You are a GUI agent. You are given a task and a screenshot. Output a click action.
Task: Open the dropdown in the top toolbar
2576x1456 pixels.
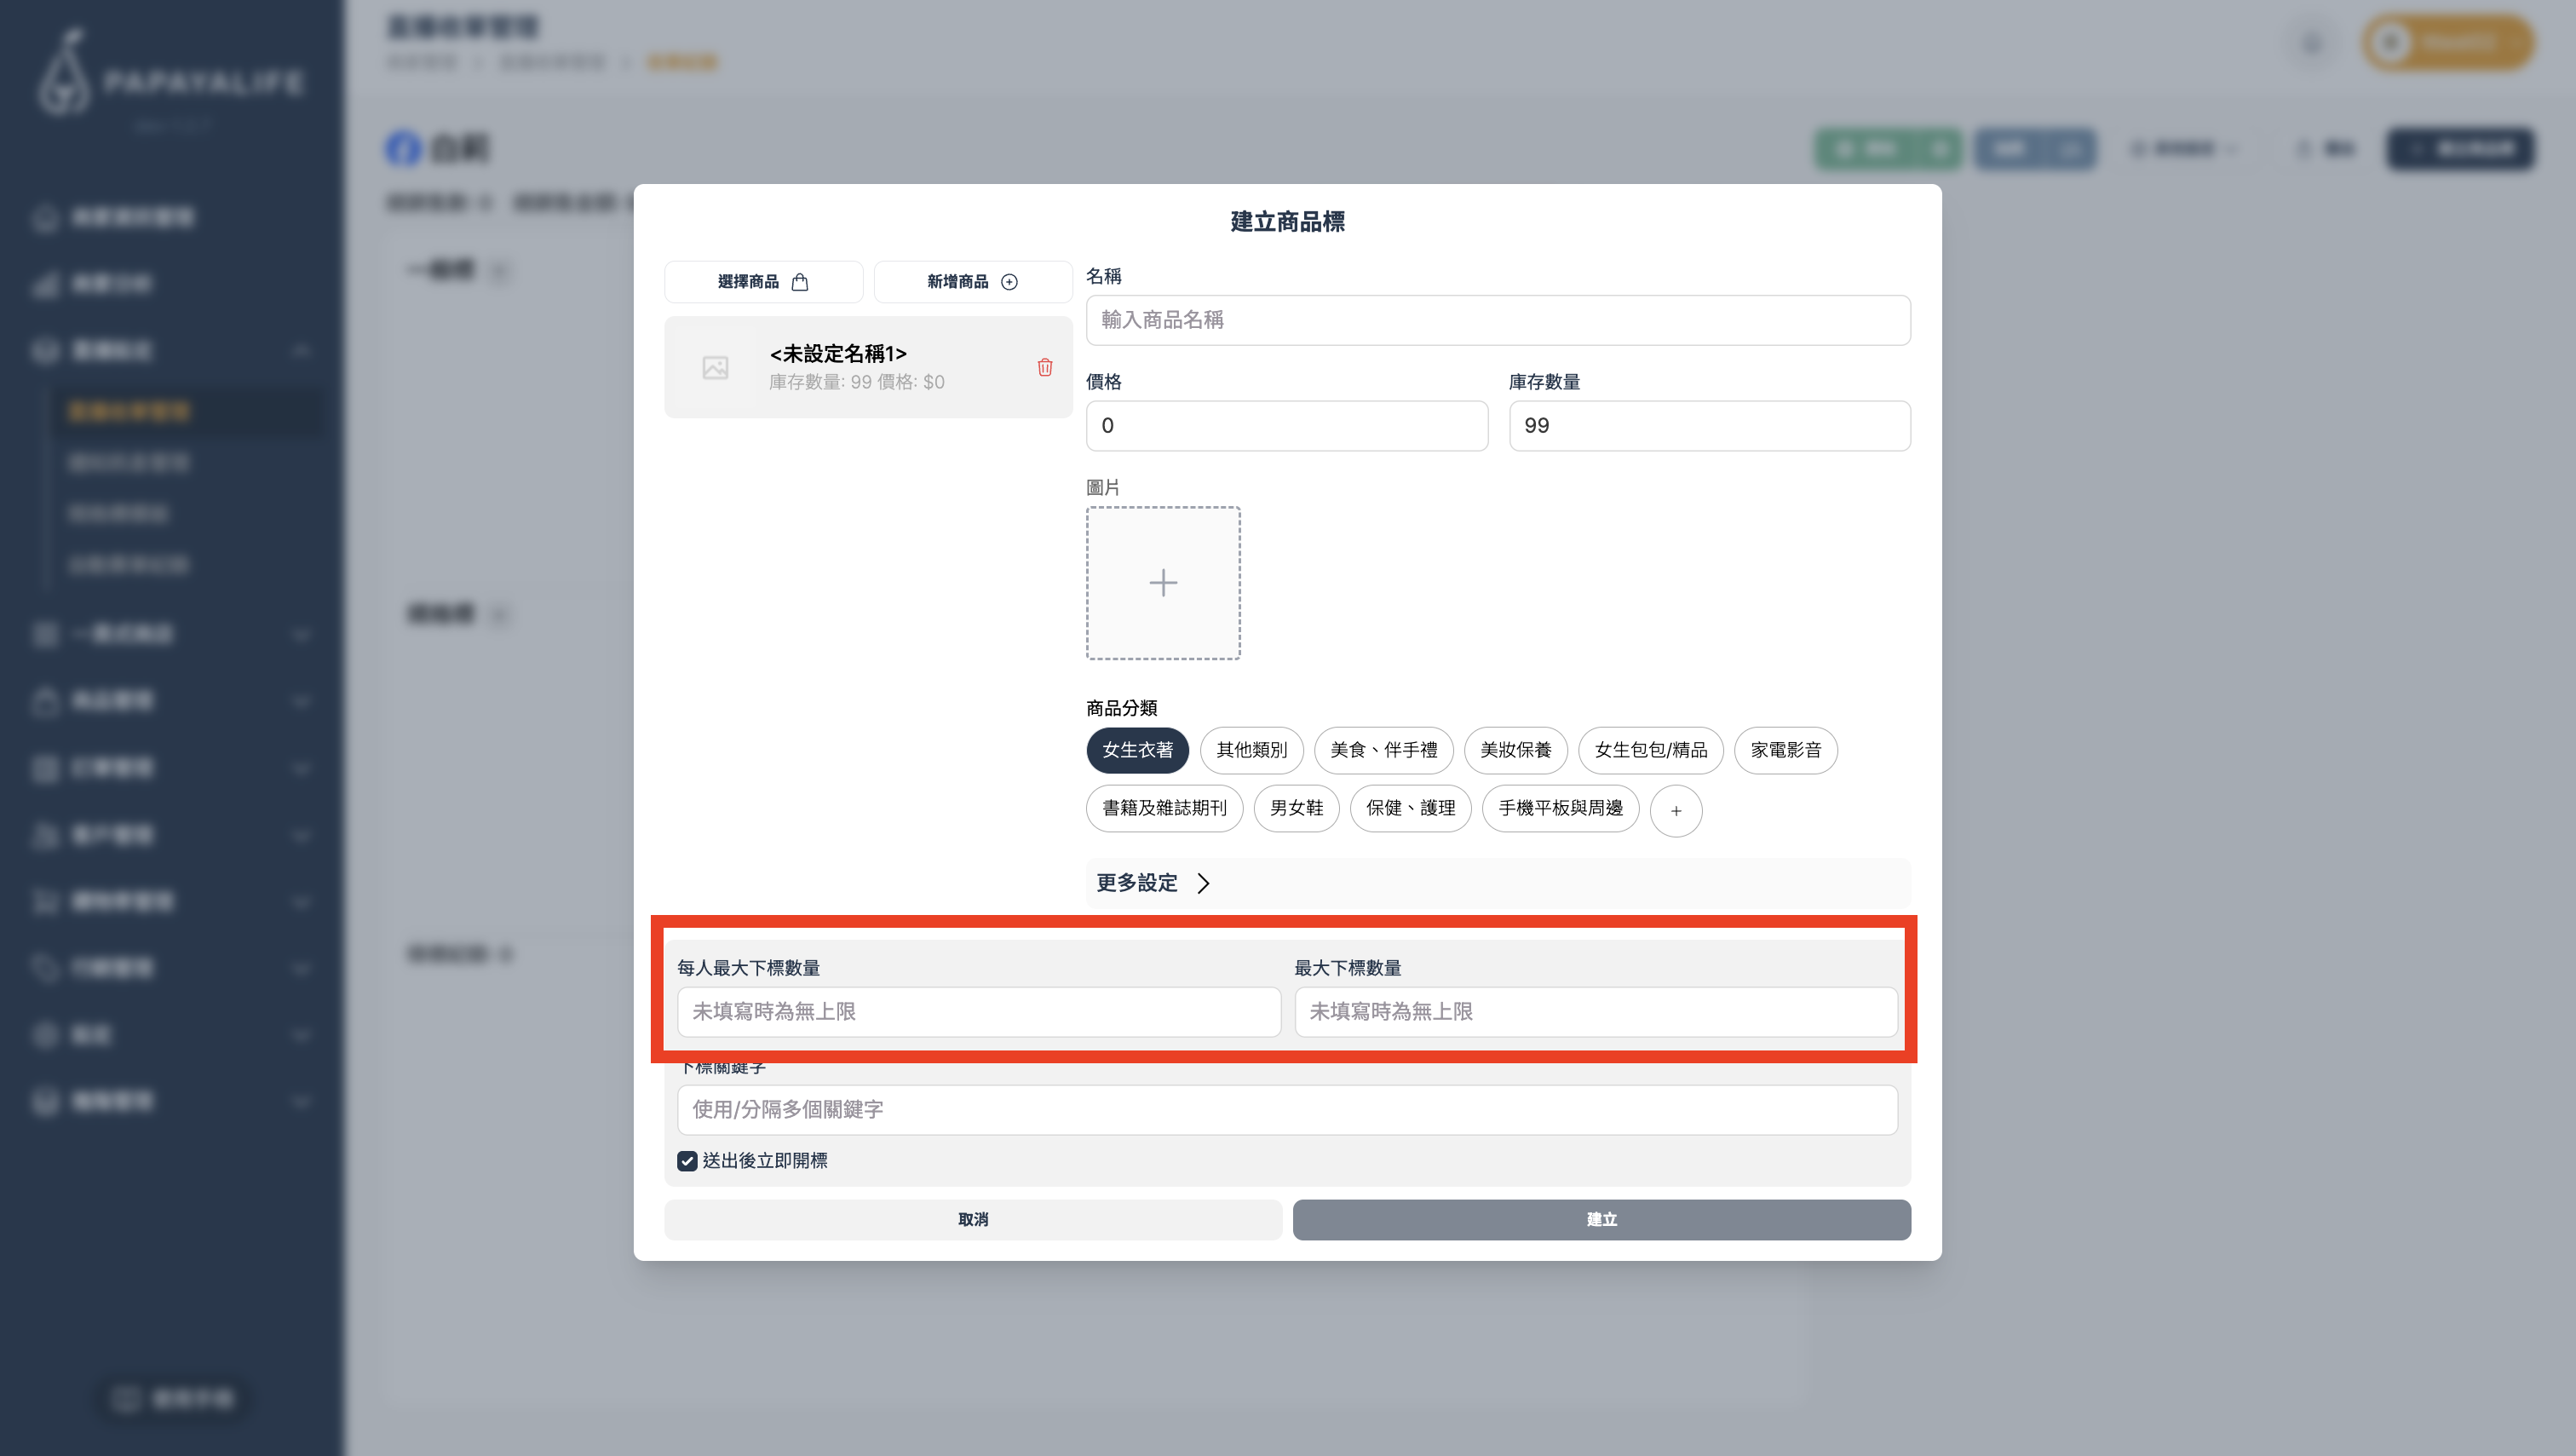point(2185,148)
